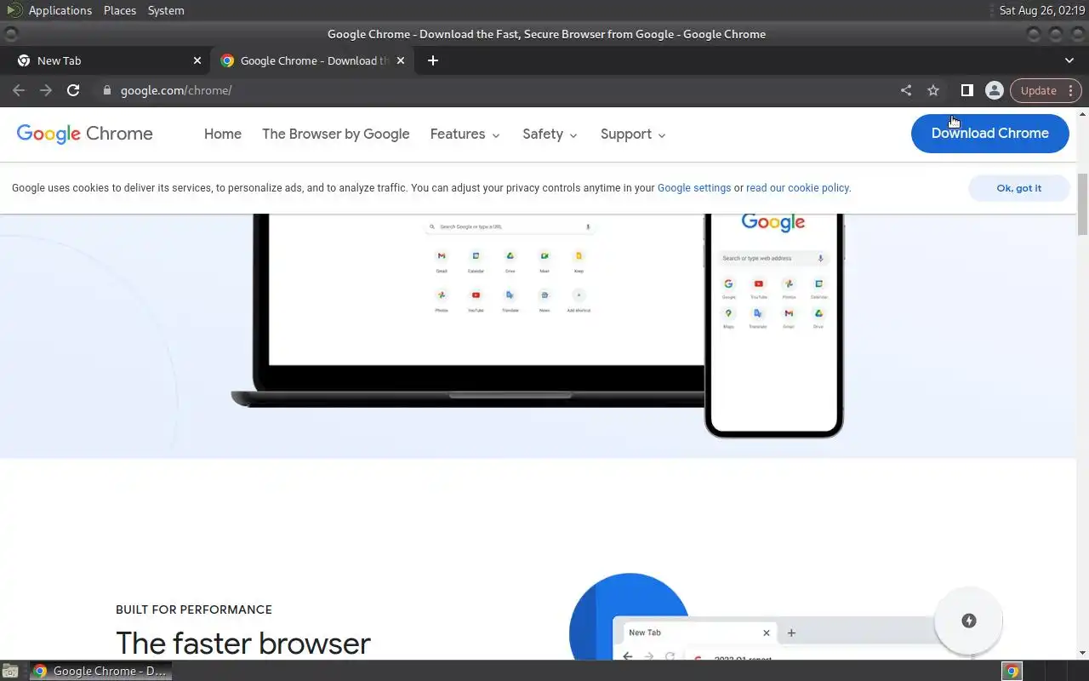Viewport: 1089px width, 681px height.
Task: Open the Home navigation link
Action: pos(223,134)
